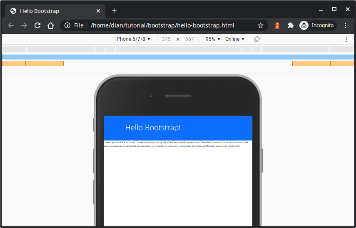The image size is (356, 228).
Task: Open the home page icon
Action: pos(51,25)
